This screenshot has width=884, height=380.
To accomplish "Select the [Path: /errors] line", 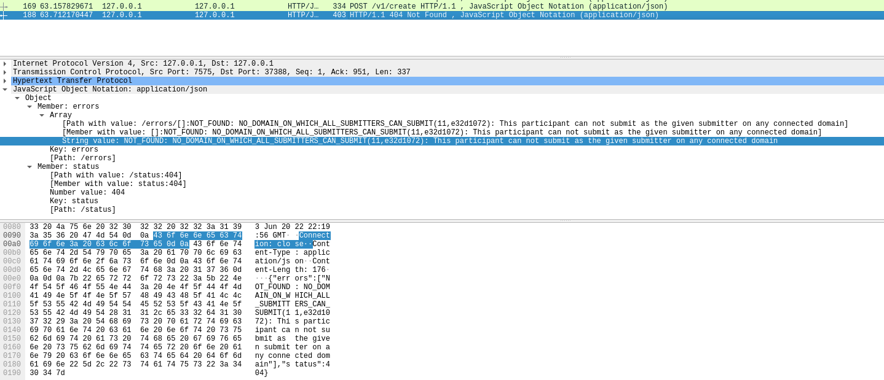I will 82,158.
